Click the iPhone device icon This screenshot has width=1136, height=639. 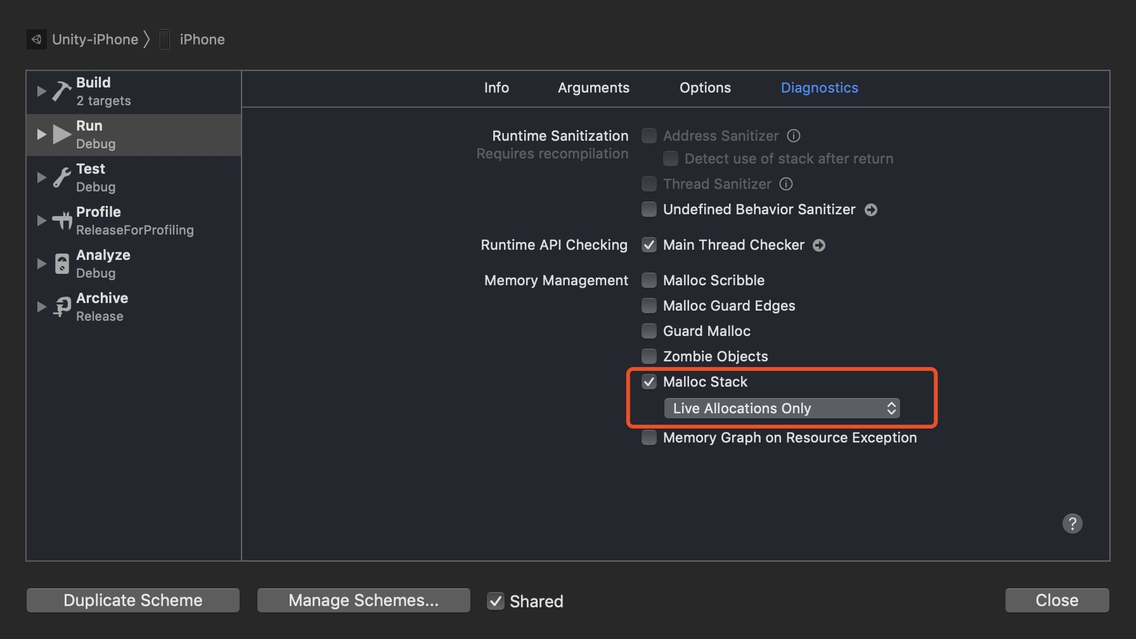click(165, 39)
